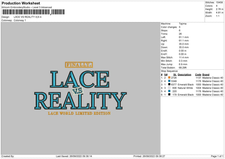Click the V.S badge in the design preview
Screen dimensions: 225x159
coord(78,91)
